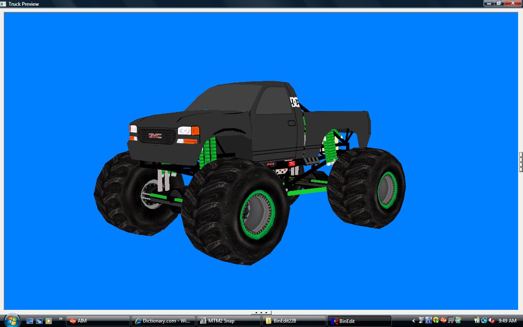Click the taskbar clock showing 9:49 AM
The height and width of the screenshot is (327, 523).
507,321
